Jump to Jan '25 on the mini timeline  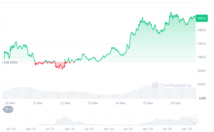click(187, 129)
